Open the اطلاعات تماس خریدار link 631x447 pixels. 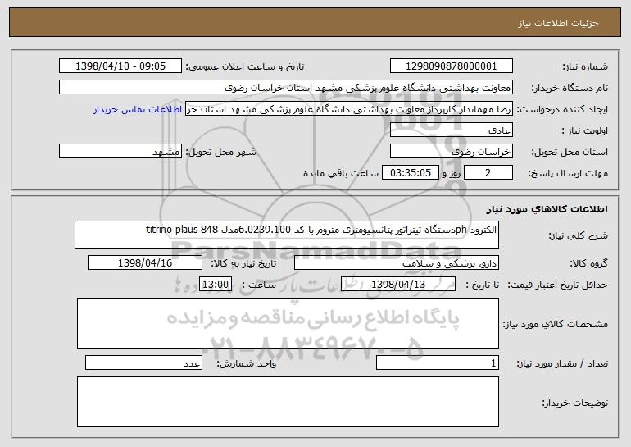coord(138,109)
